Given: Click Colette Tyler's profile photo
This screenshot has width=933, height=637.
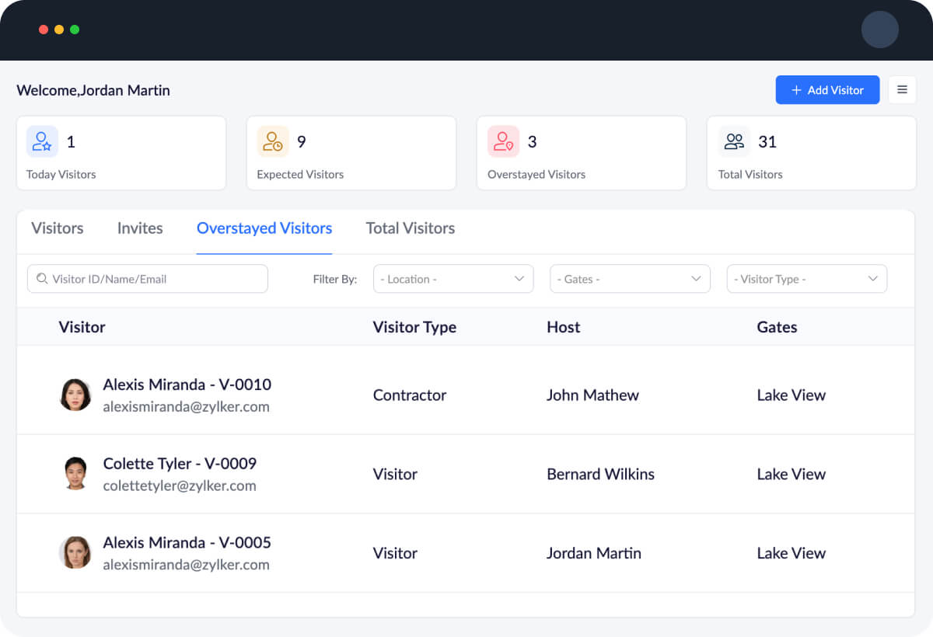Looking at the screenshot, I should (x=75, y=474).
